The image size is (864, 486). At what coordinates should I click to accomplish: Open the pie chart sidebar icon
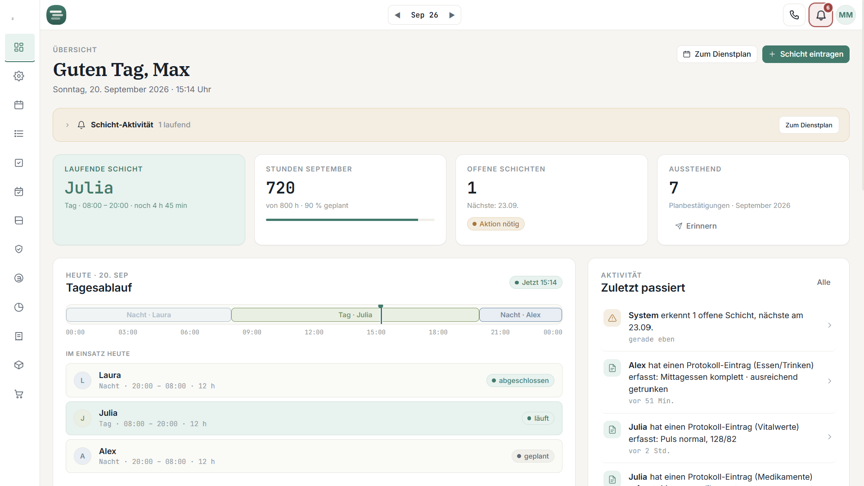[x=19, y=307]
